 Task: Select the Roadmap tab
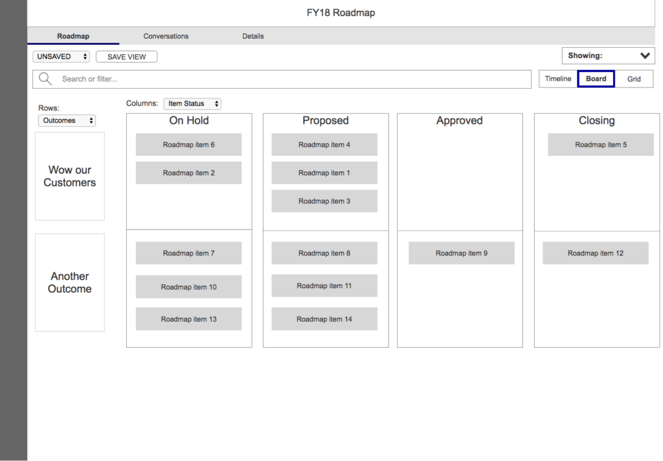(x=73, y=36)
